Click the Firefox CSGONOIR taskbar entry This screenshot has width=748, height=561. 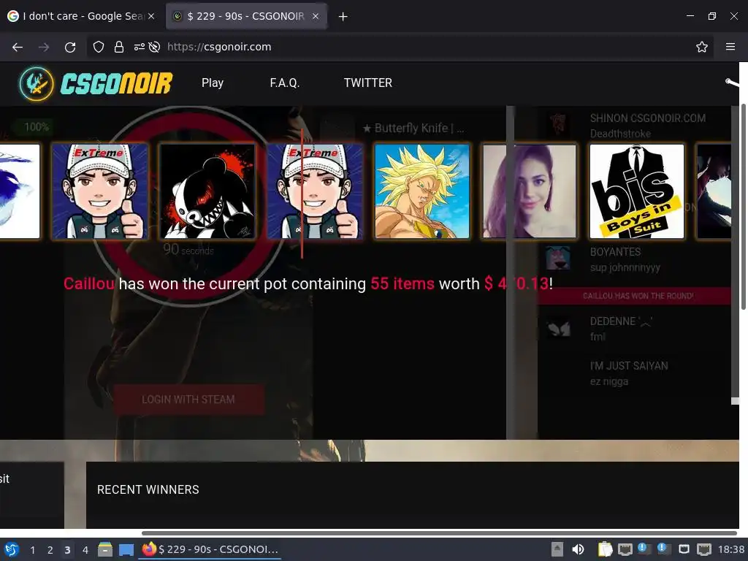tap(210, 549)
